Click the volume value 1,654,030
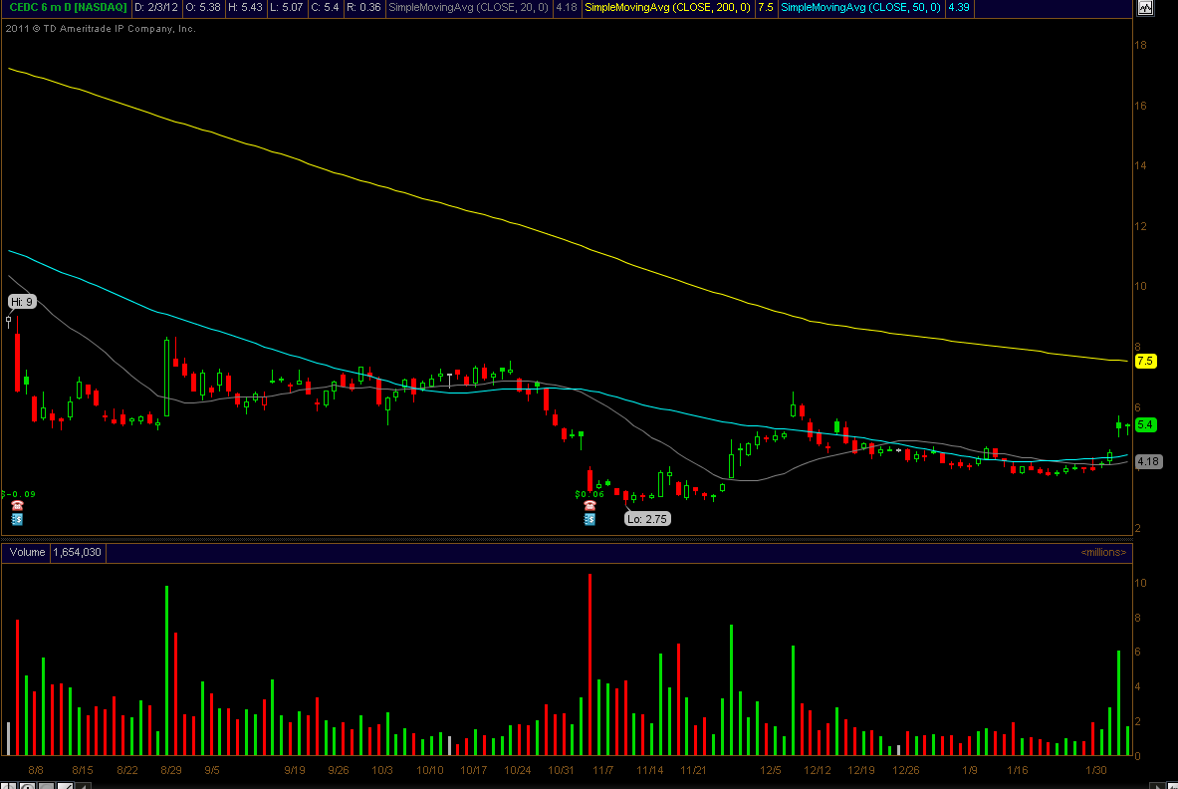 click(77, 552)
